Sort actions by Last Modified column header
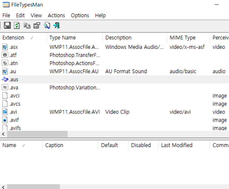Viewport: 229px width, 189px height. [x=184, y=145]
